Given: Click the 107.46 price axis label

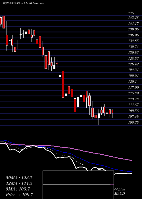Looking at the screenshot, I should click(x=133, y=117).
